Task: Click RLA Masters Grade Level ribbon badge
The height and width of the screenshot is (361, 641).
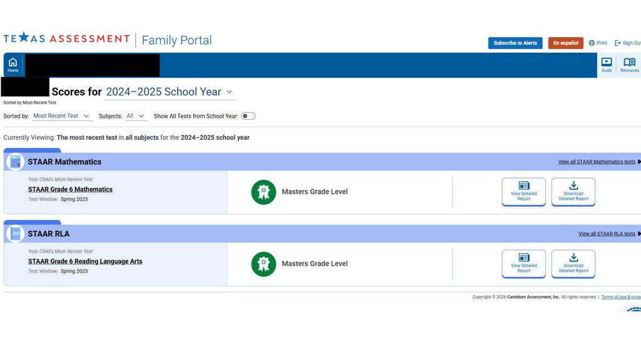Action: (264, 264)
